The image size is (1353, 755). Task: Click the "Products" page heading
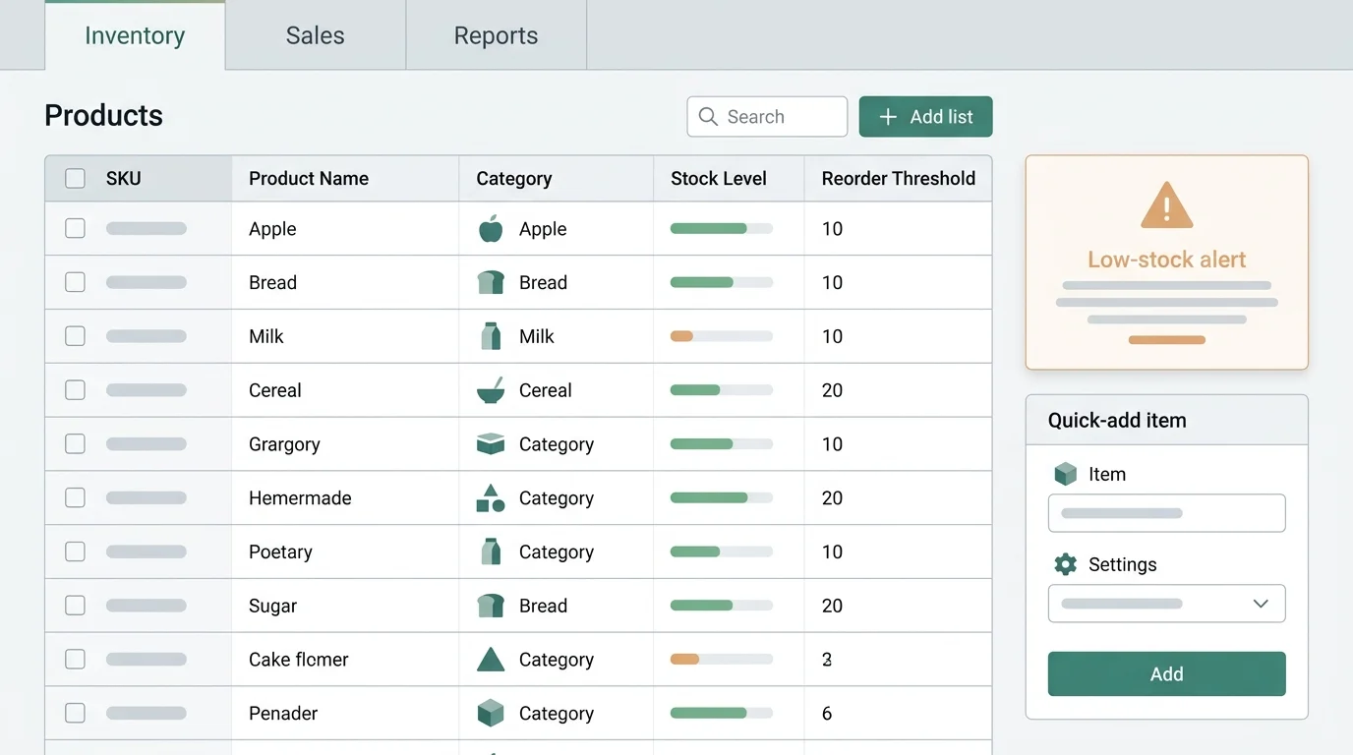[104, 115]
